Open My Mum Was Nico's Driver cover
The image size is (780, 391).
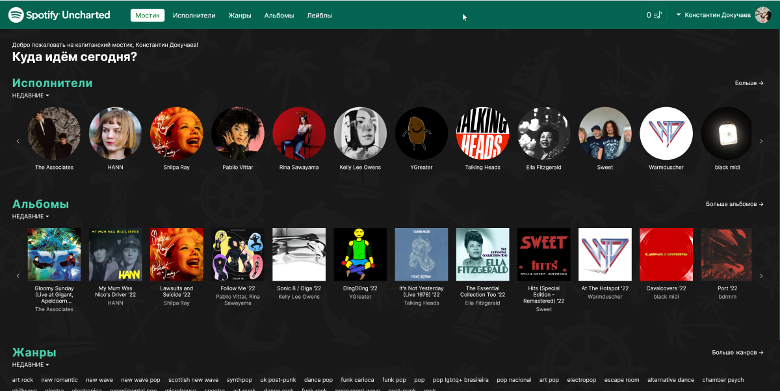115,254
